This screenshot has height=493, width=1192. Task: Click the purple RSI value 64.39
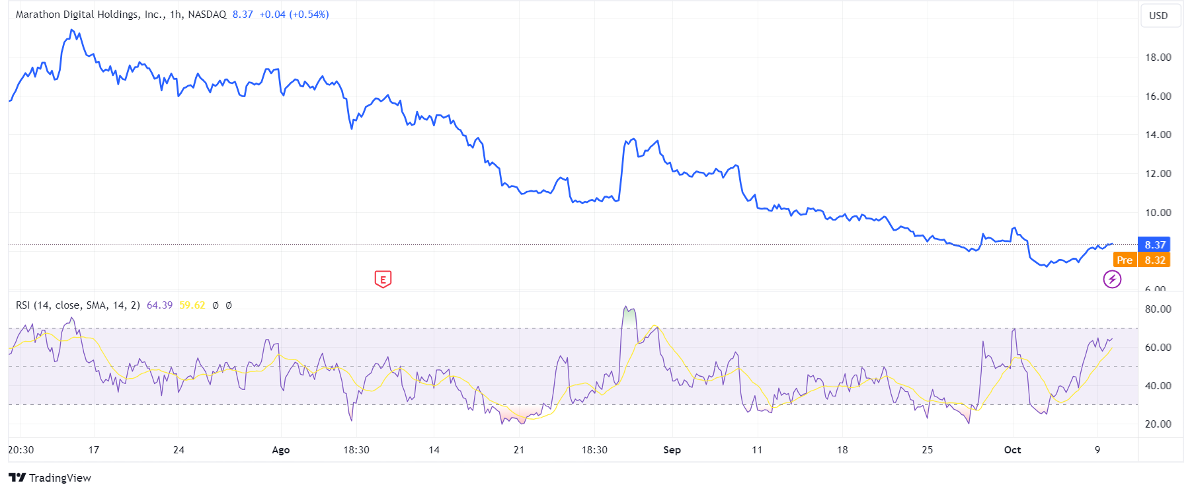point(159,305)
